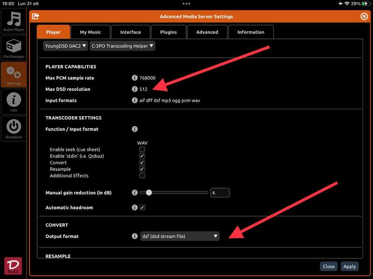
Task: Switch to the My Music tab
Action: [x=90, y=32]
